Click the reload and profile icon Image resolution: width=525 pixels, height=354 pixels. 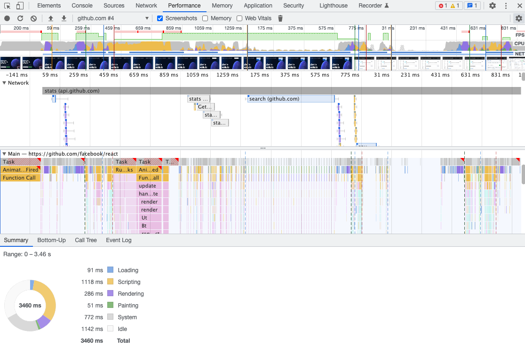pos(20,18)
